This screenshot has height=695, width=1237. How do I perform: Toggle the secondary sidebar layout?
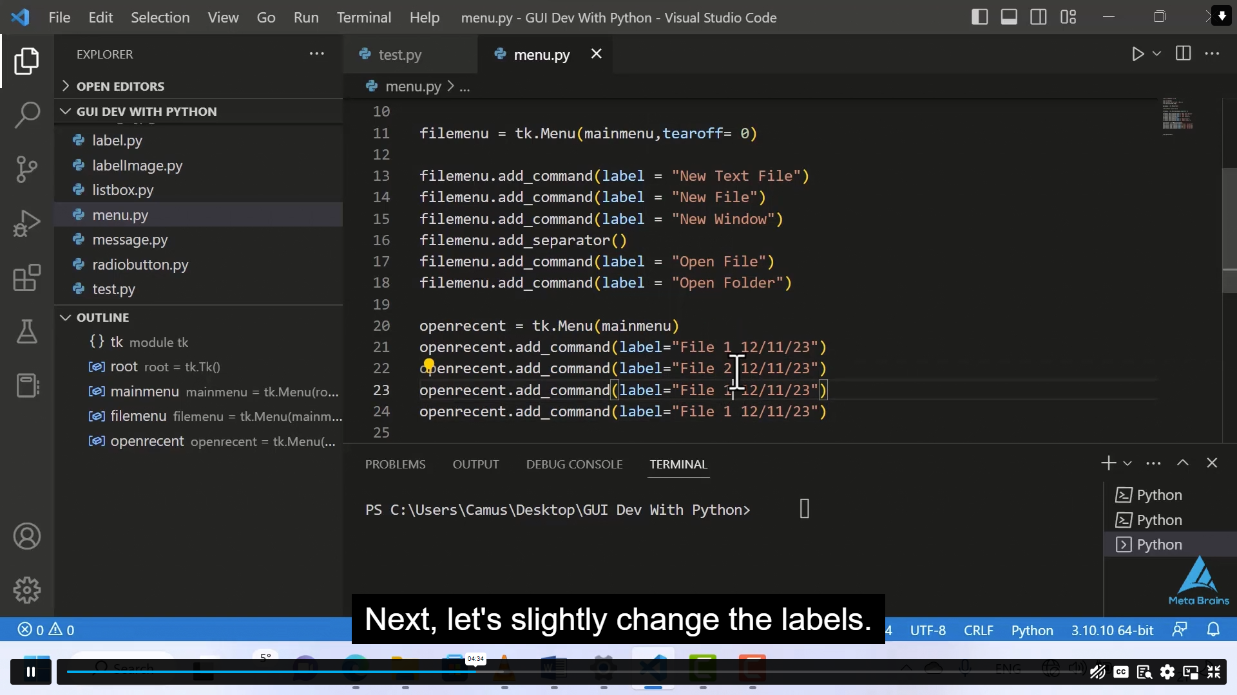pyautogui.click(x=1039, y=17)
